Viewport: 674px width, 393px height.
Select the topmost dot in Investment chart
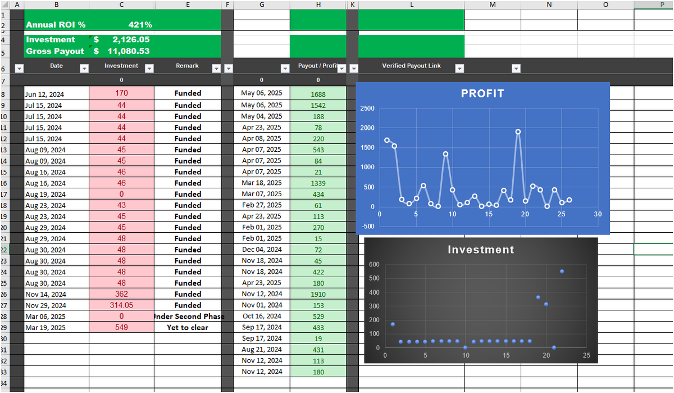pos(562,272)
